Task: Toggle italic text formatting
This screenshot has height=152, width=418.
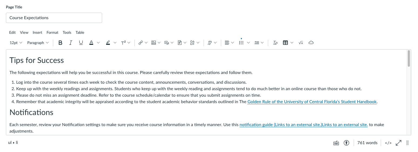Action: 70,43
